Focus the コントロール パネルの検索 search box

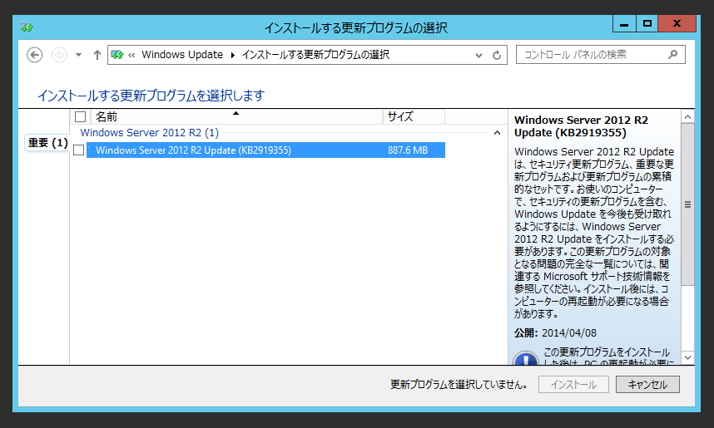(x=600, y=55)
